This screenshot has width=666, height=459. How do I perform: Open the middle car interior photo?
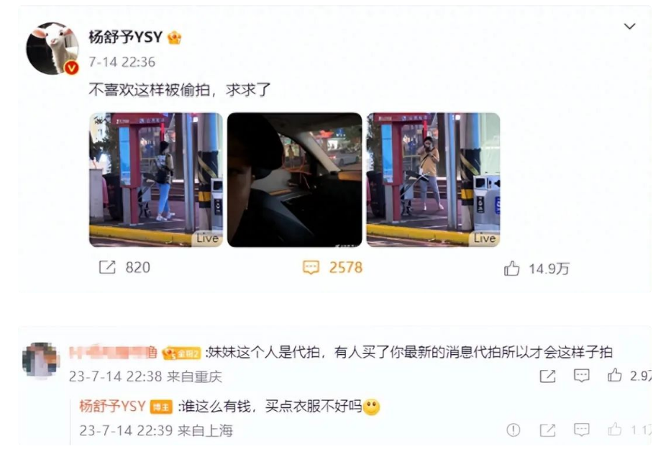click(294, 180)
